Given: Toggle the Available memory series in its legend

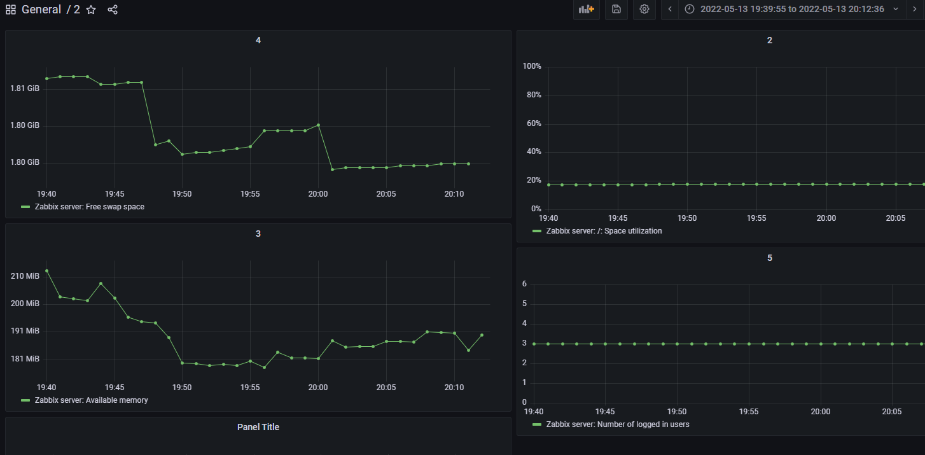Looking at the screenshot, I should (x=92, y=400).
